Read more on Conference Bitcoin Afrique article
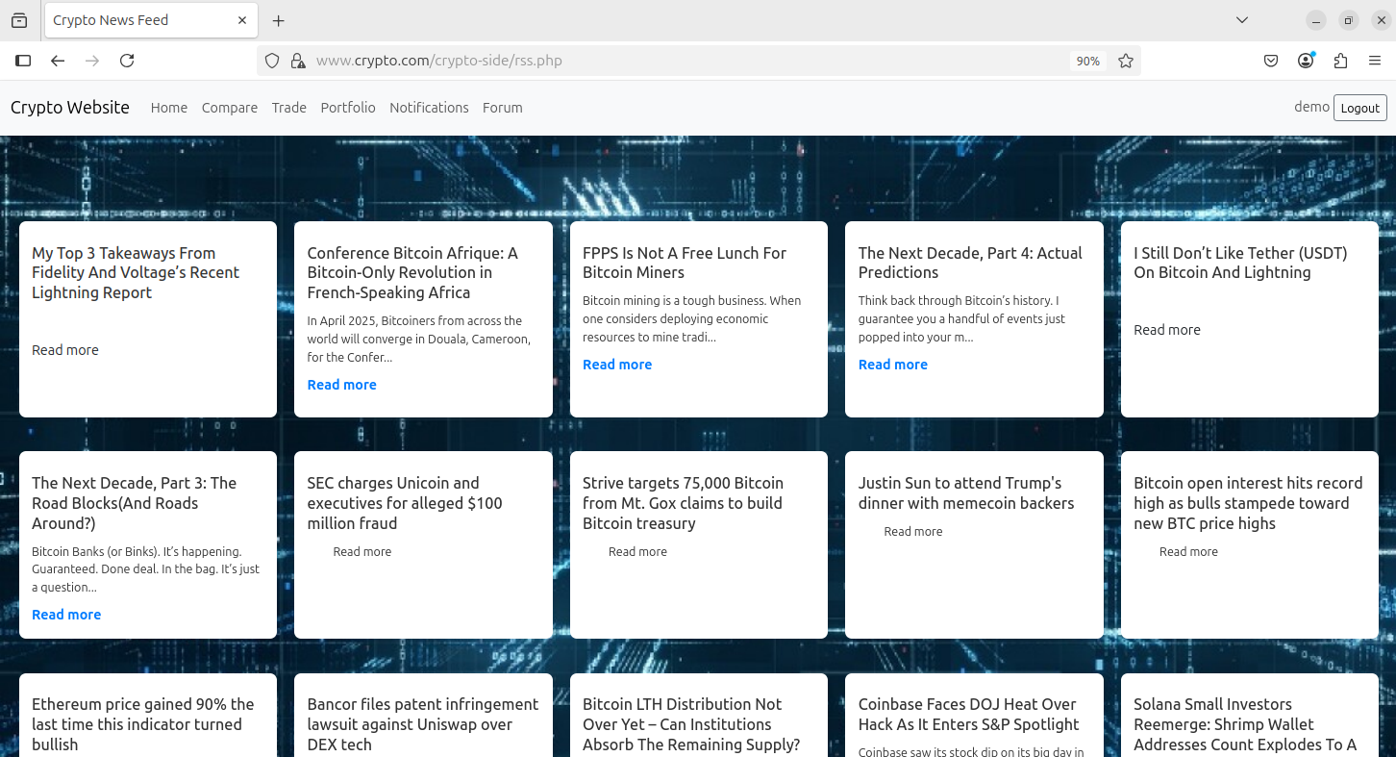Screen dimensions: 1396x757 (342, 385)
